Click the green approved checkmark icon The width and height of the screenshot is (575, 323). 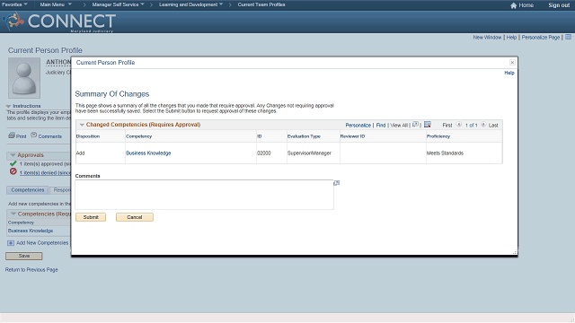coord(13,163)
